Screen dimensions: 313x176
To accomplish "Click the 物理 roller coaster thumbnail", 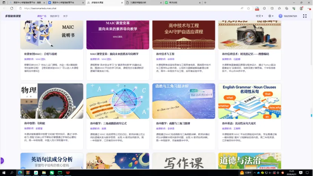I will coord(52,101).
